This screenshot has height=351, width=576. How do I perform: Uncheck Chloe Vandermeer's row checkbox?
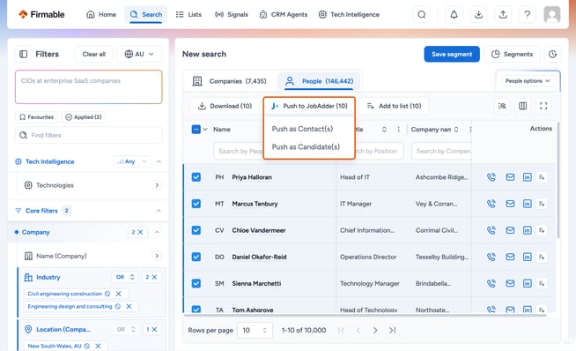tap(196, 230)
